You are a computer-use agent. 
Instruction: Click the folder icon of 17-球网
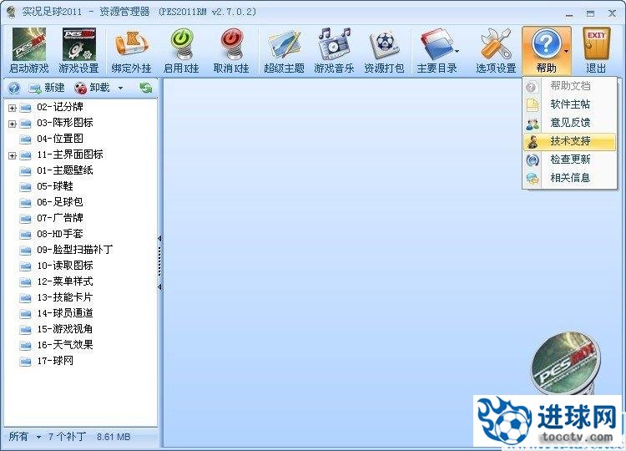click(25, 362)
